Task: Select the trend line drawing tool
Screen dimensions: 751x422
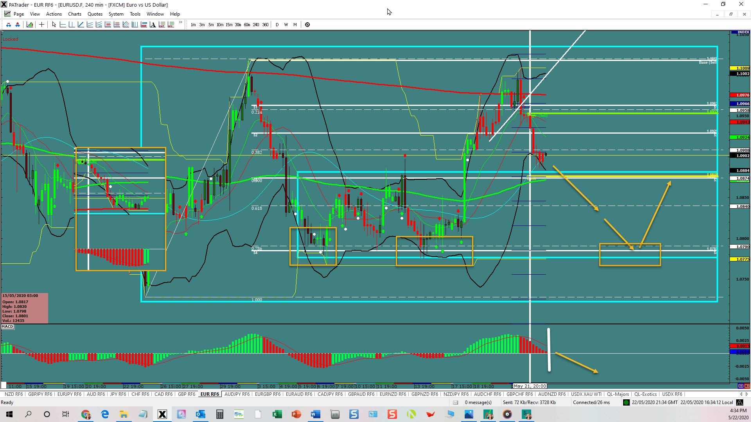Action: (x=81, y=25)
